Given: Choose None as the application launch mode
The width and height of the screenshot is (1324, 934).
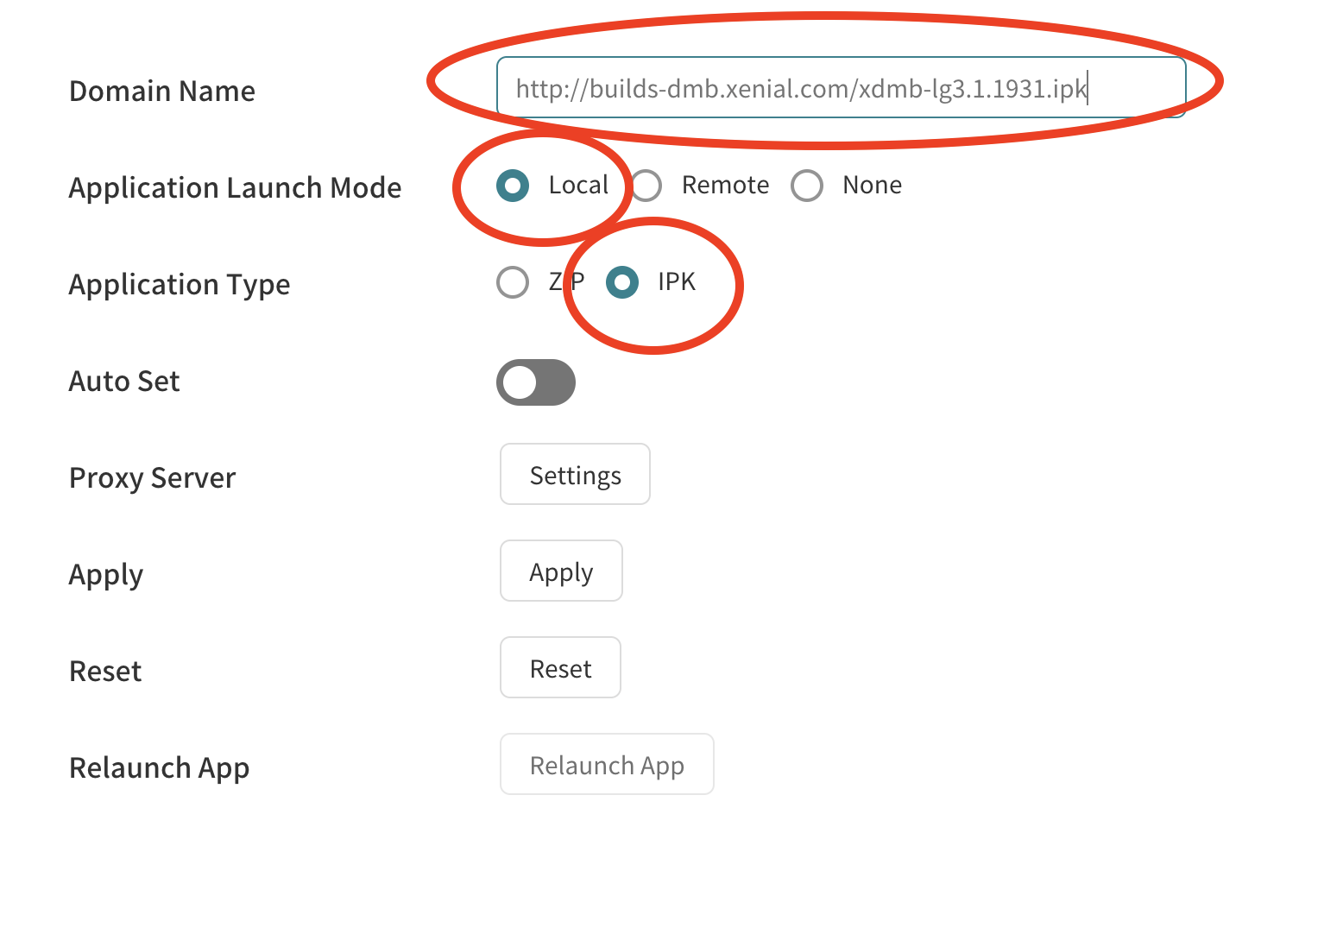Looking at the screenshot, I should [x=807, y=186].
